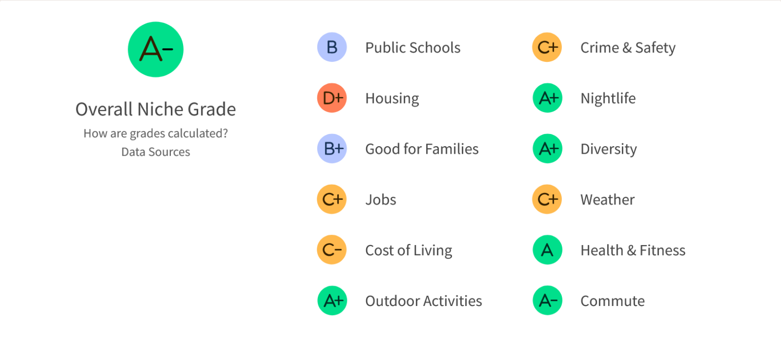Screen dimensions: 781x343
Task: Open the Data Sources link
Action: [156, 151]
